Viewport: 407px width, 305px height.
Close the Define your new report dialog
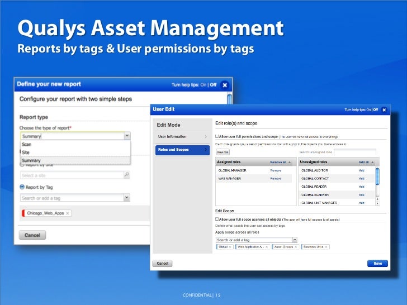[225, 85]
